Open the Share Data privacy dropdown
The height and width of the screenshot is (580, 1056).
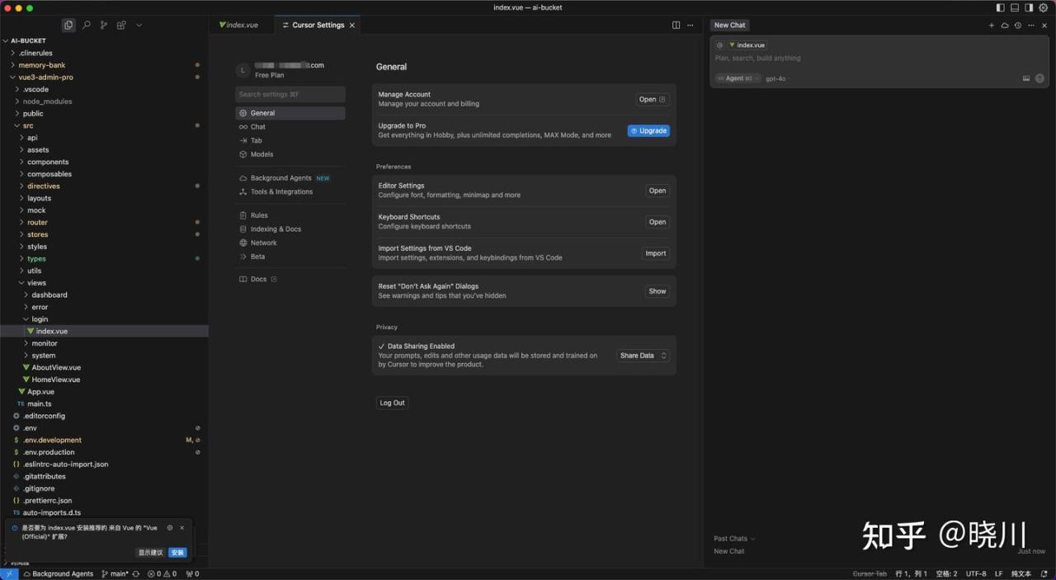point(643,356)
